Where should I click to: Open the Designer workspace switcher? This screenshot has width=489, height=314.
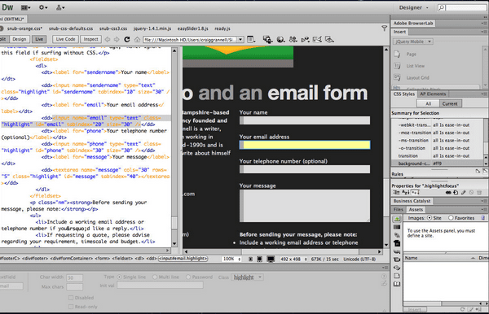tap(413, 7)
